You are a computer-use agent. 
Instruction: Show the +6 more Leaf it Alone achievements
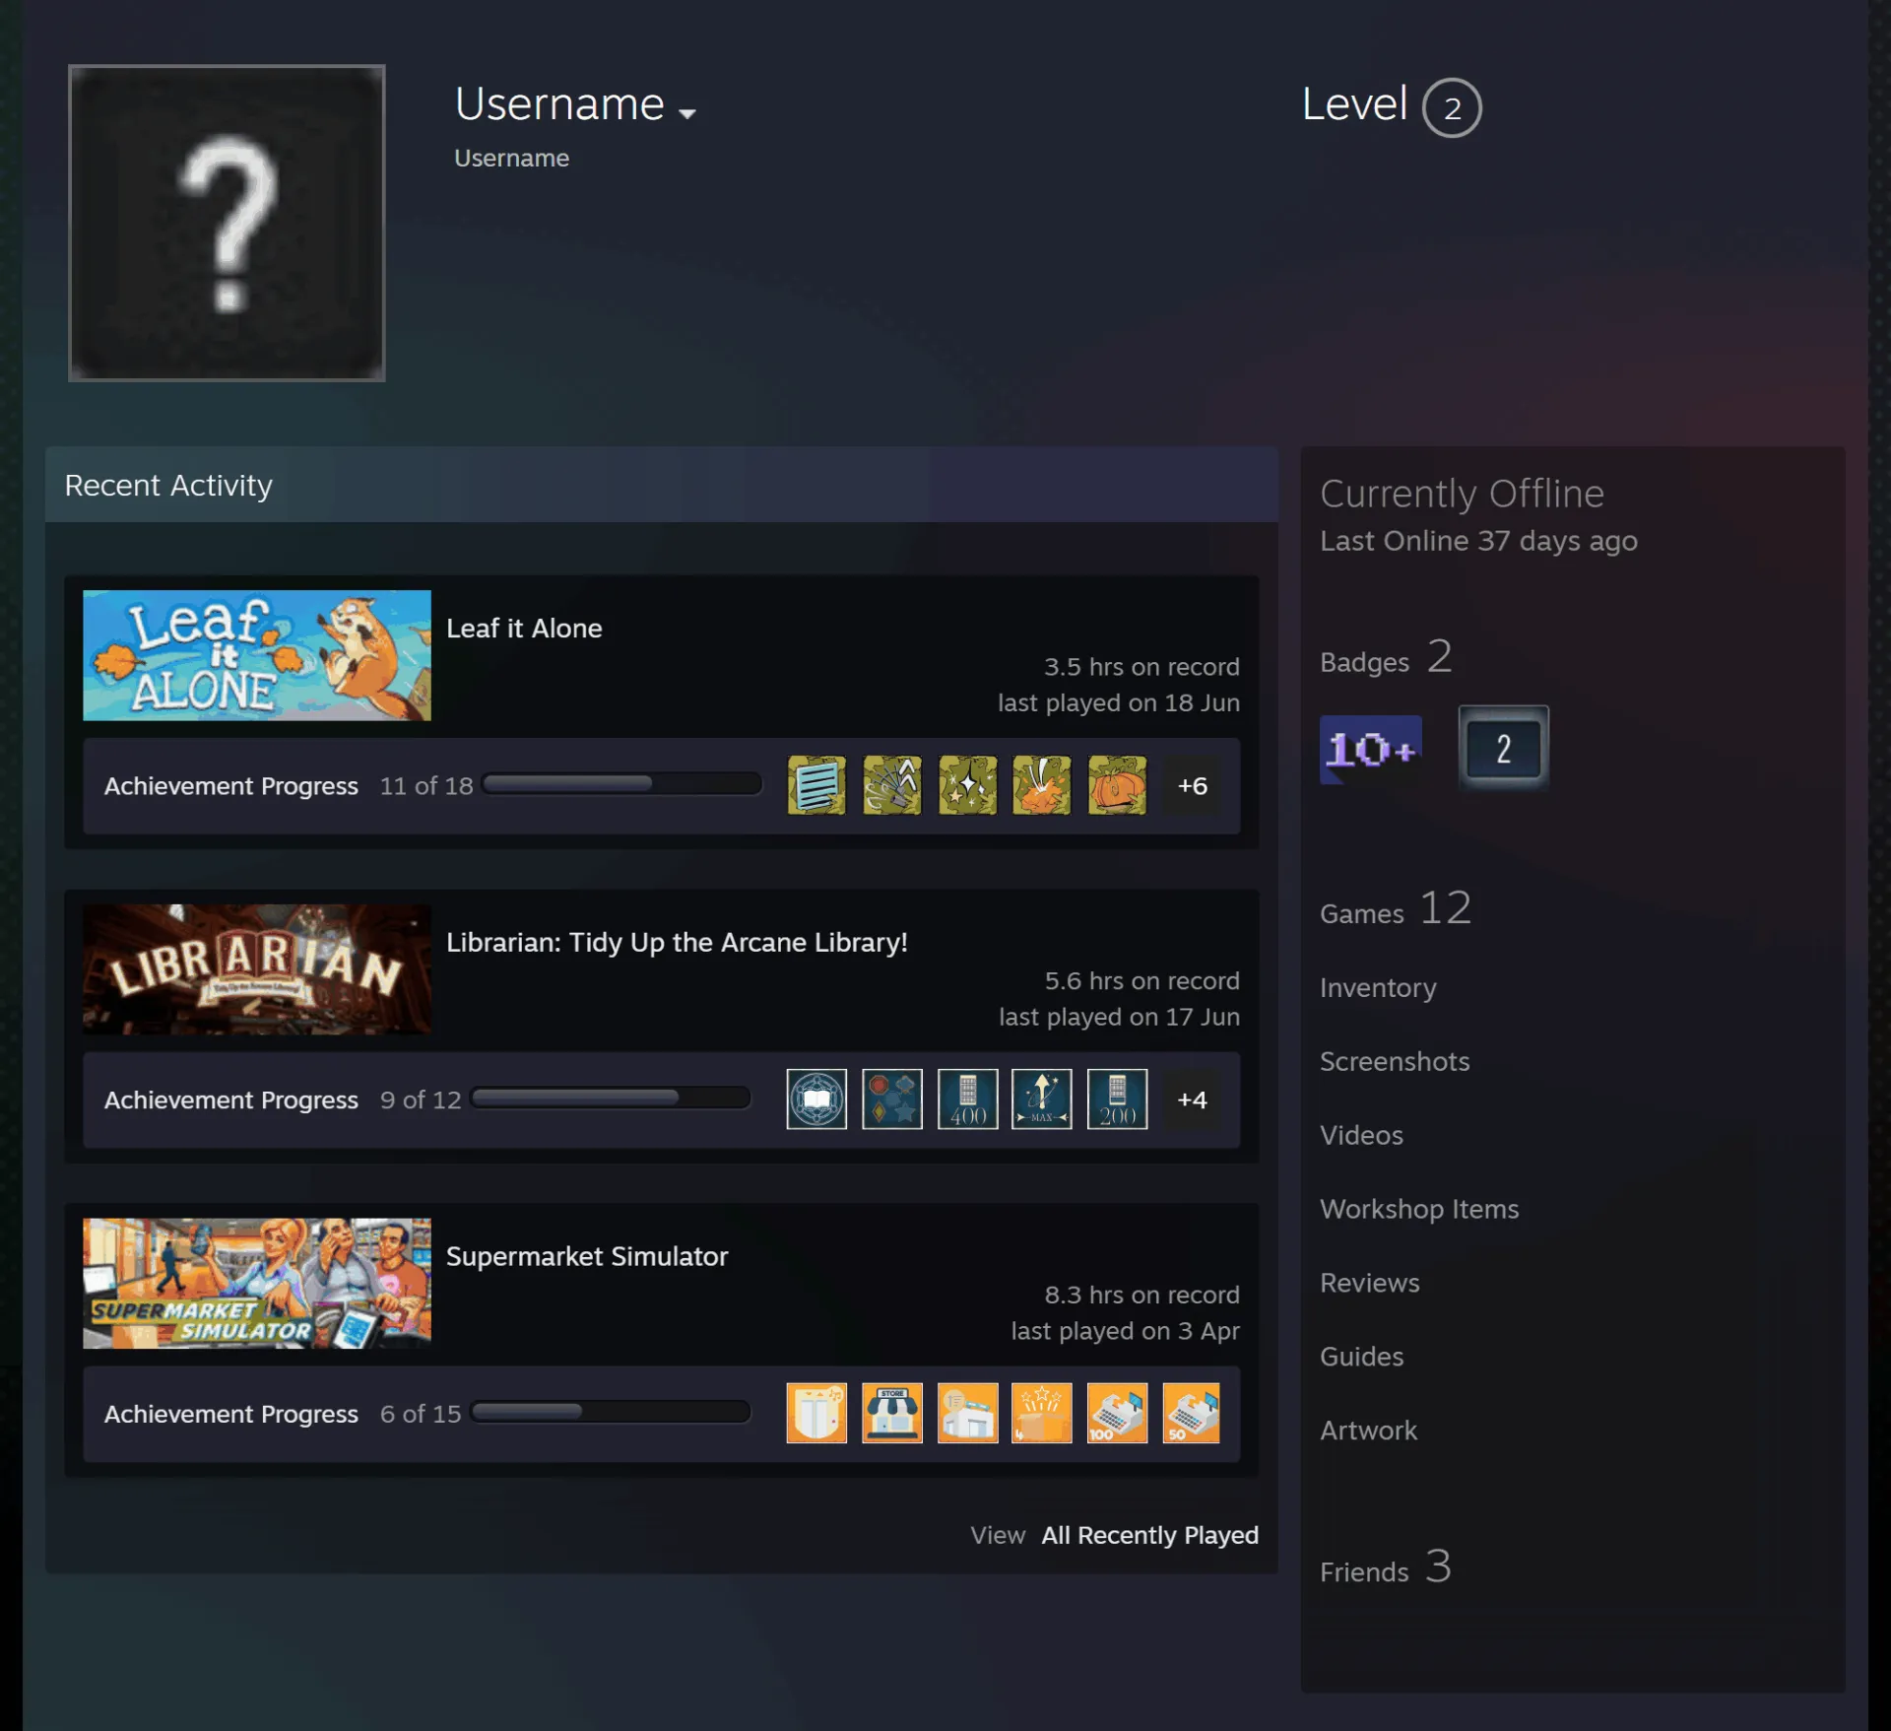click(1193, 785)
